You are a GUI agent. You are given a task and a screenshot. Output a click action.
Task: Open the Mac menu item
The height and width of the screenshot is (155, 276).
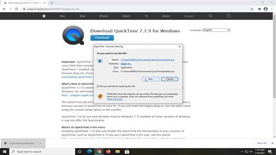[x=63, y=16]
